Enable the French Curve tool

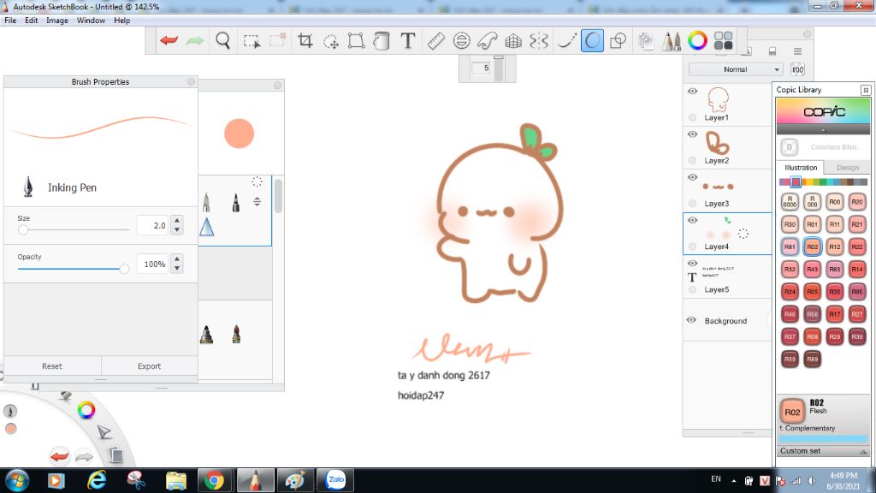pyautogui.click(x=487, y=40)
